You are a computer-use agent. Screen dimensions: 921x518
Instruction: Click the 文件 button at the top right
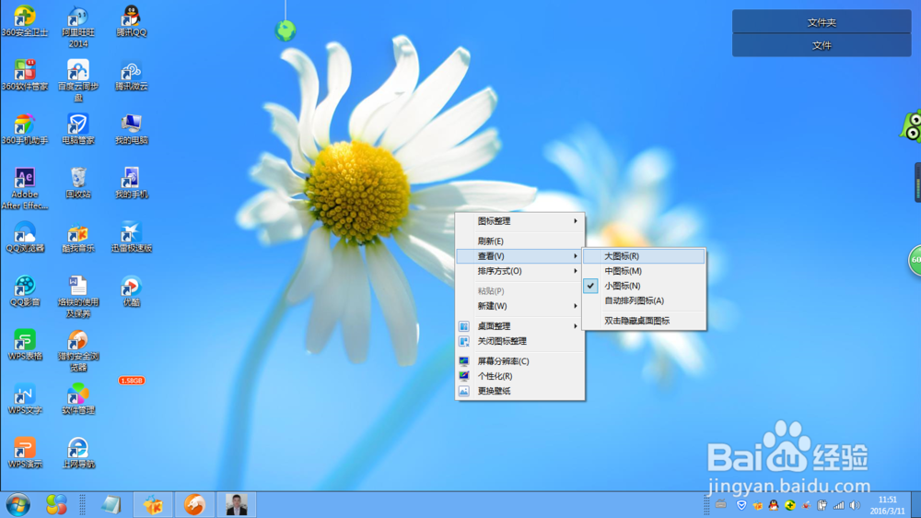click(822, 45)
